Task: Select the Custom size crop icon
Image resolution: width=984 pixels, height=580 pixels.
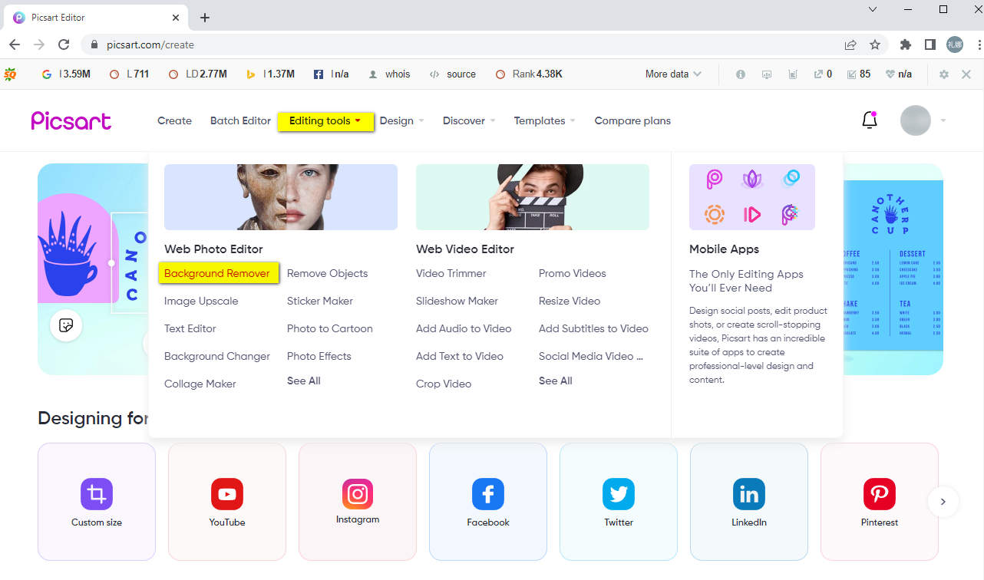Action: [x=97, y=494]
